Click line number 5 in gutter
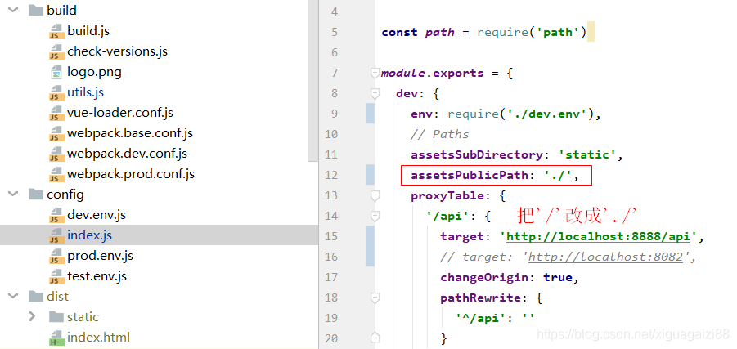This screenshot has width=737, height=349. (335, 32)
